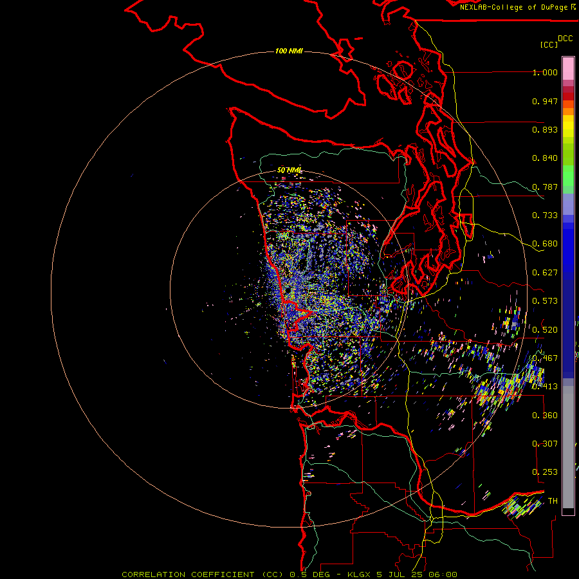
Task: Click the 5 JUL 25 06:00 timestamp
Action: [x=417, y=574]
